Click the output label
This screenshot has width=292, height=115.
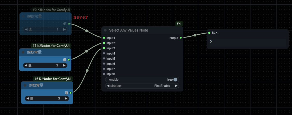pos(174,38)
